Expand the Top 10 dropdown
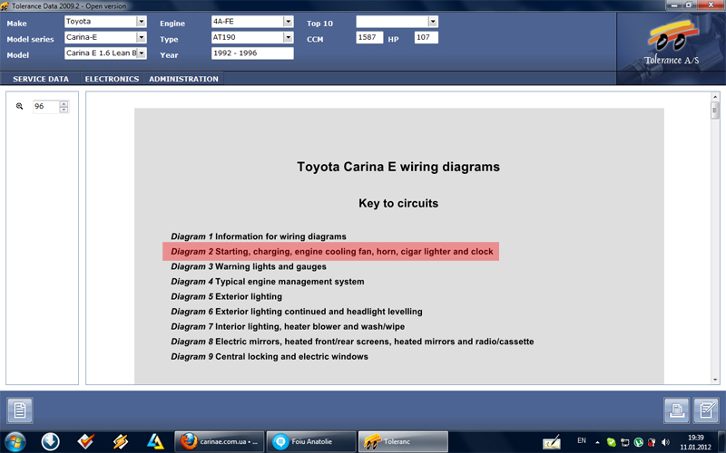Viewport: 726px width, 453px height. (x=433, y=22)
